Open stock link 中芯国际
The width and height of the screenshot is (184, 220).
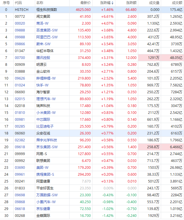pyautogui.click(x=43, y=120)
